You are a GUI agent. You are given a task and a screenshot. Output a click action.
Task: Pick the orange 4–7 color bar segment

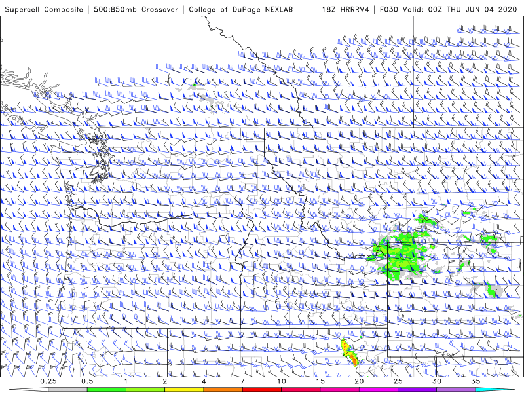tap(223, 390)
